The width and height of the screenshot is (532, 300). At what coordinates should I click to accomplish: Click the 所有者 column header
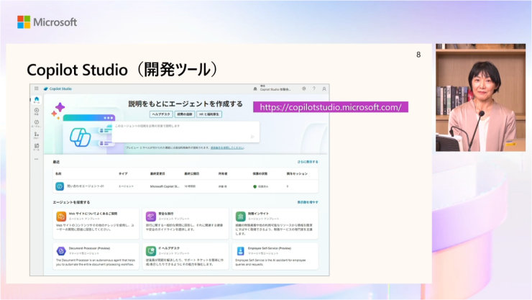pyautogui.click(x=223, y=174)
